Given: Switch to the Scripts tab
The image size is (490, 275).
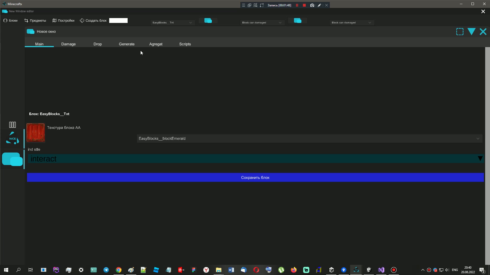Looking at the screenshot, I should pyautogui.click(x=185, y=44).
